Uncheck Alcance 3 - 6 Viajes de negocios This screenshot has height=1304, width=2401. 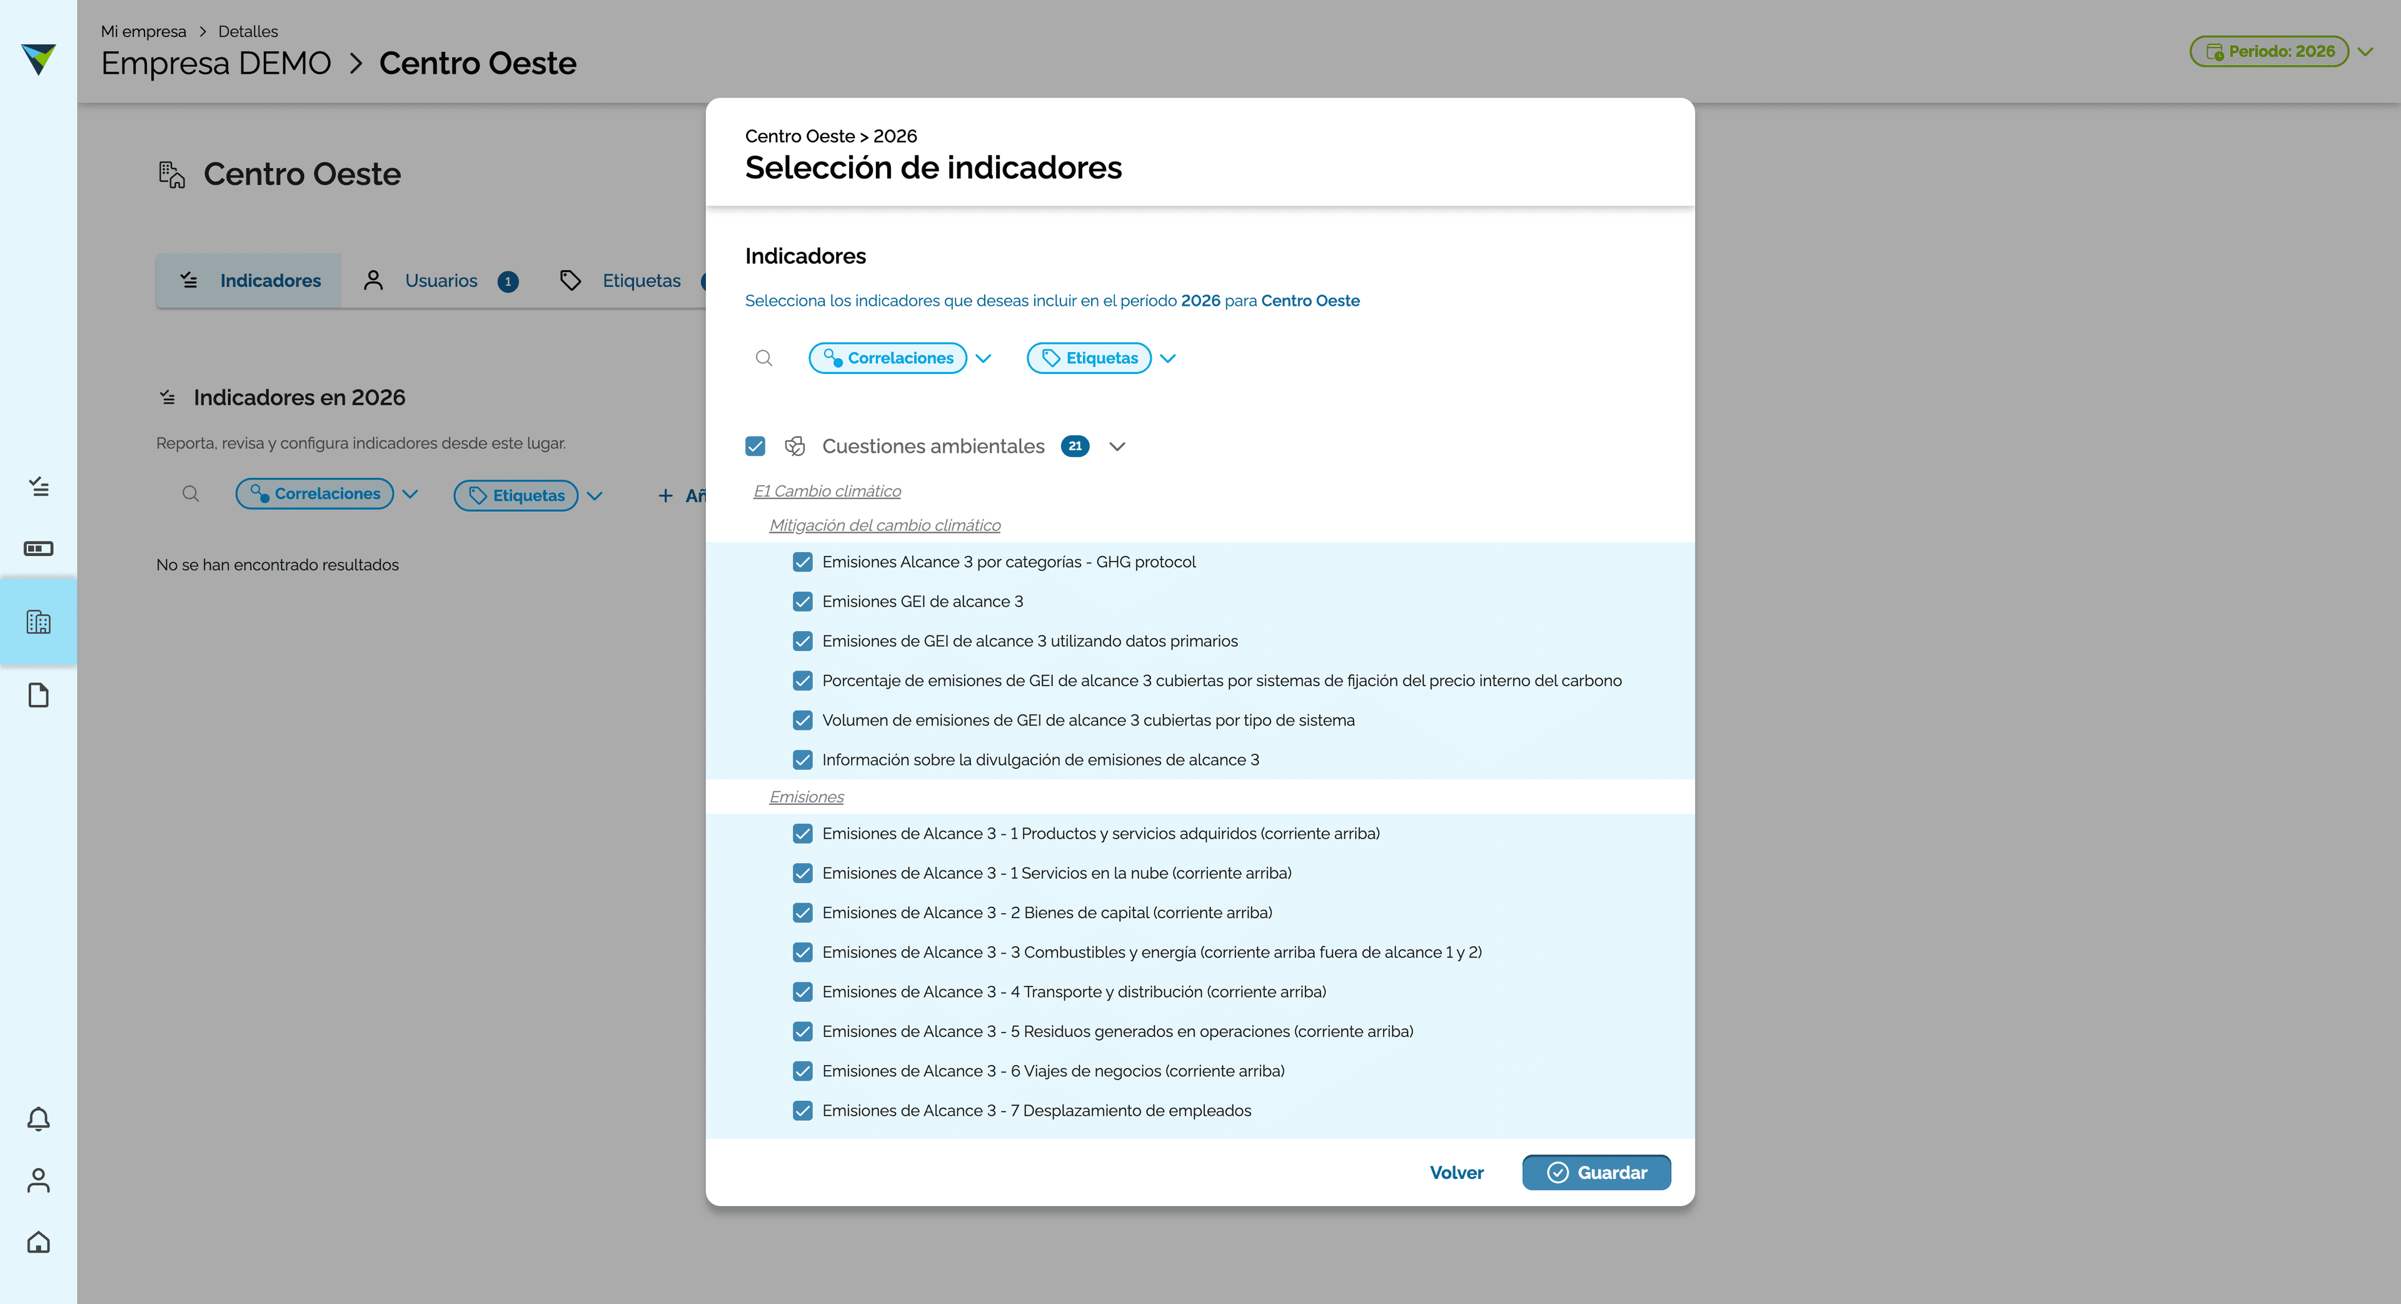click(x=802, y=1071)
